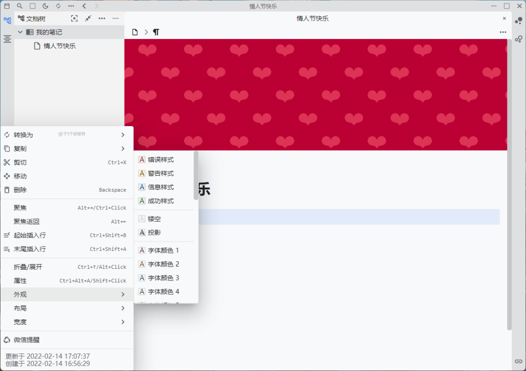The image size is (526, 371).
Task: Select 字体颜色 2
Action: pos(164,264)
